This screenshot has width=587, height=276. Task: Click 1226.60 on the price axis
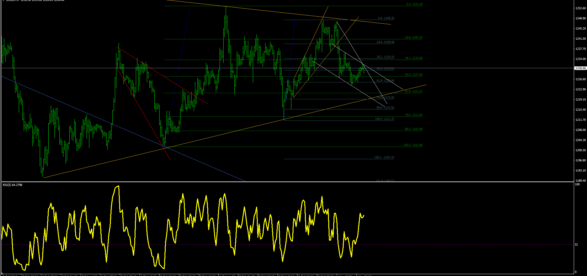581,79
